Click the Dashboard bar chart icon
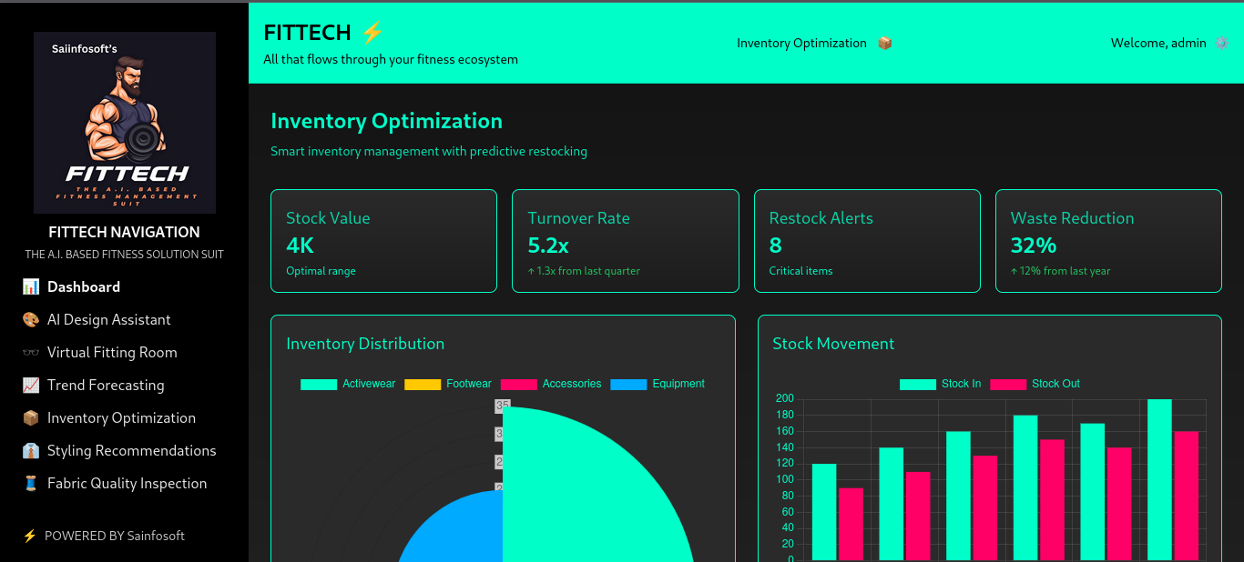 (x=31, y=287)
